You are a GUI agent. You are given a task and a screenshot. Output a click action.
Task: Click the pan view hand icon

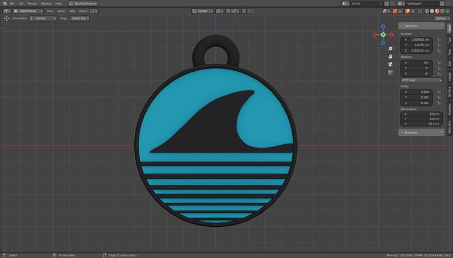(x=390, y=57)
